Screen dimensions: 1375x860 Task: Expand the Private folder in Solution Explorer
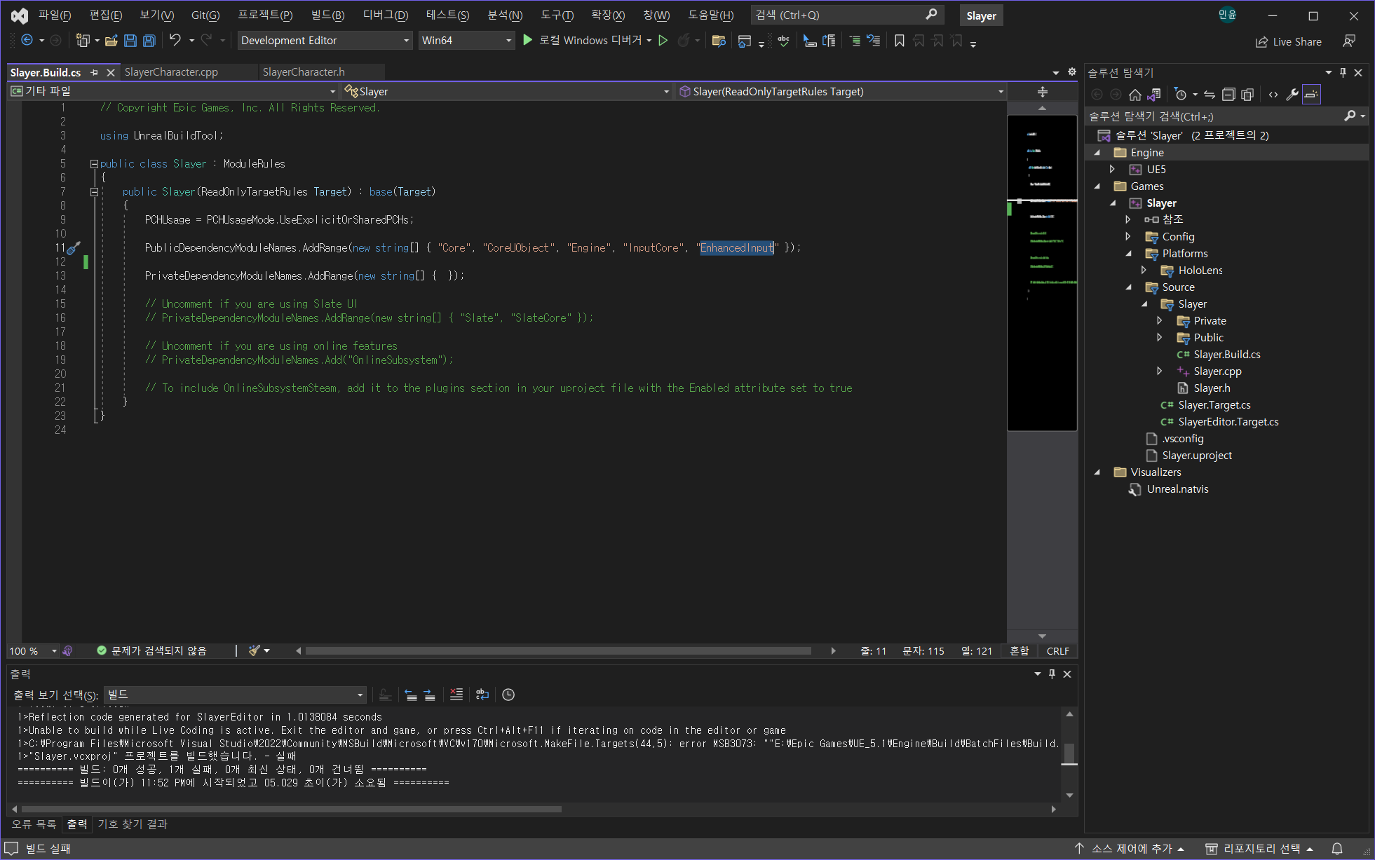[x=1160, y=321]
